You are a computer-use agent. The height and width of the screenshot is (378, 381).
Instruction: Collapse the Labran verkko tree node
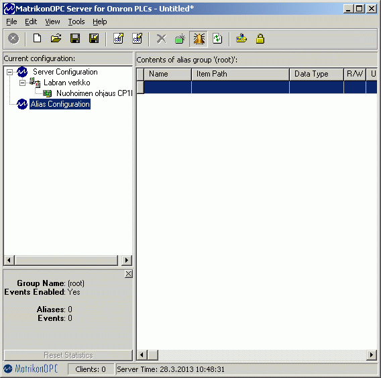[x=22, y=83]
